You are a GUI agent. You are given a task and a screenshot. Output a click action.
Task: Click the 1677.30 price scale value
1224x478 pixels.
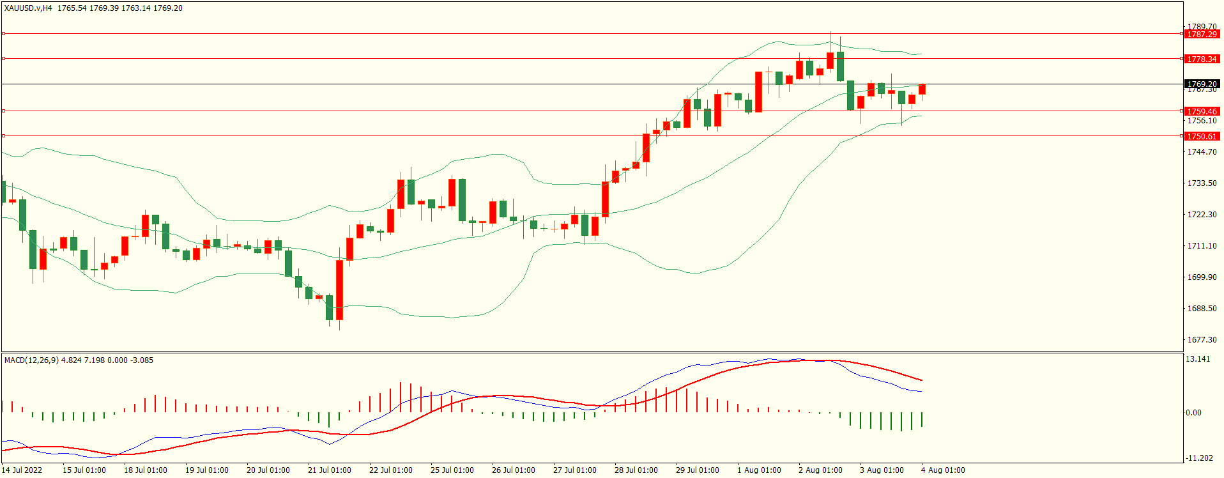[1202, 340]
